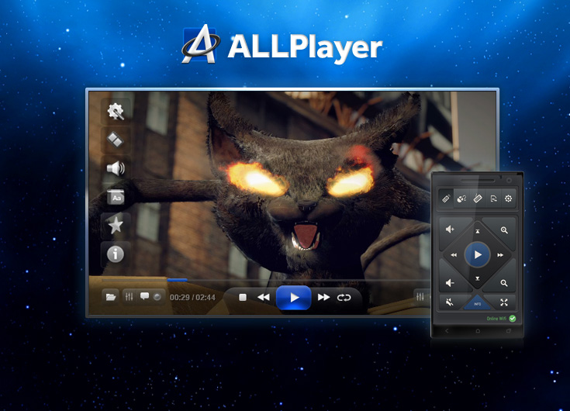Tap the up arrow on remote d-pad
The width and height of the screenshot is (570, 411).
tap(478, 231)
